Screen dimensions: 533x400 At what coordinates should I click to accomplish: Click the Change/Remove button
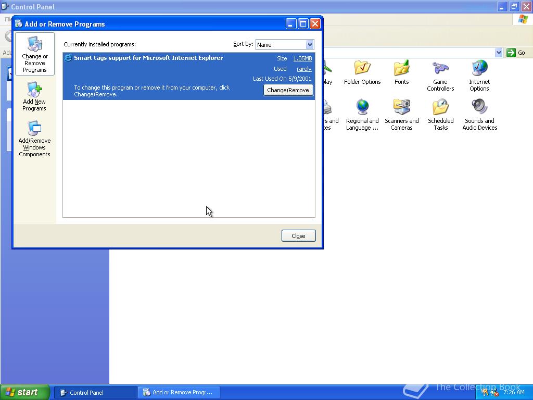(288, 90)
